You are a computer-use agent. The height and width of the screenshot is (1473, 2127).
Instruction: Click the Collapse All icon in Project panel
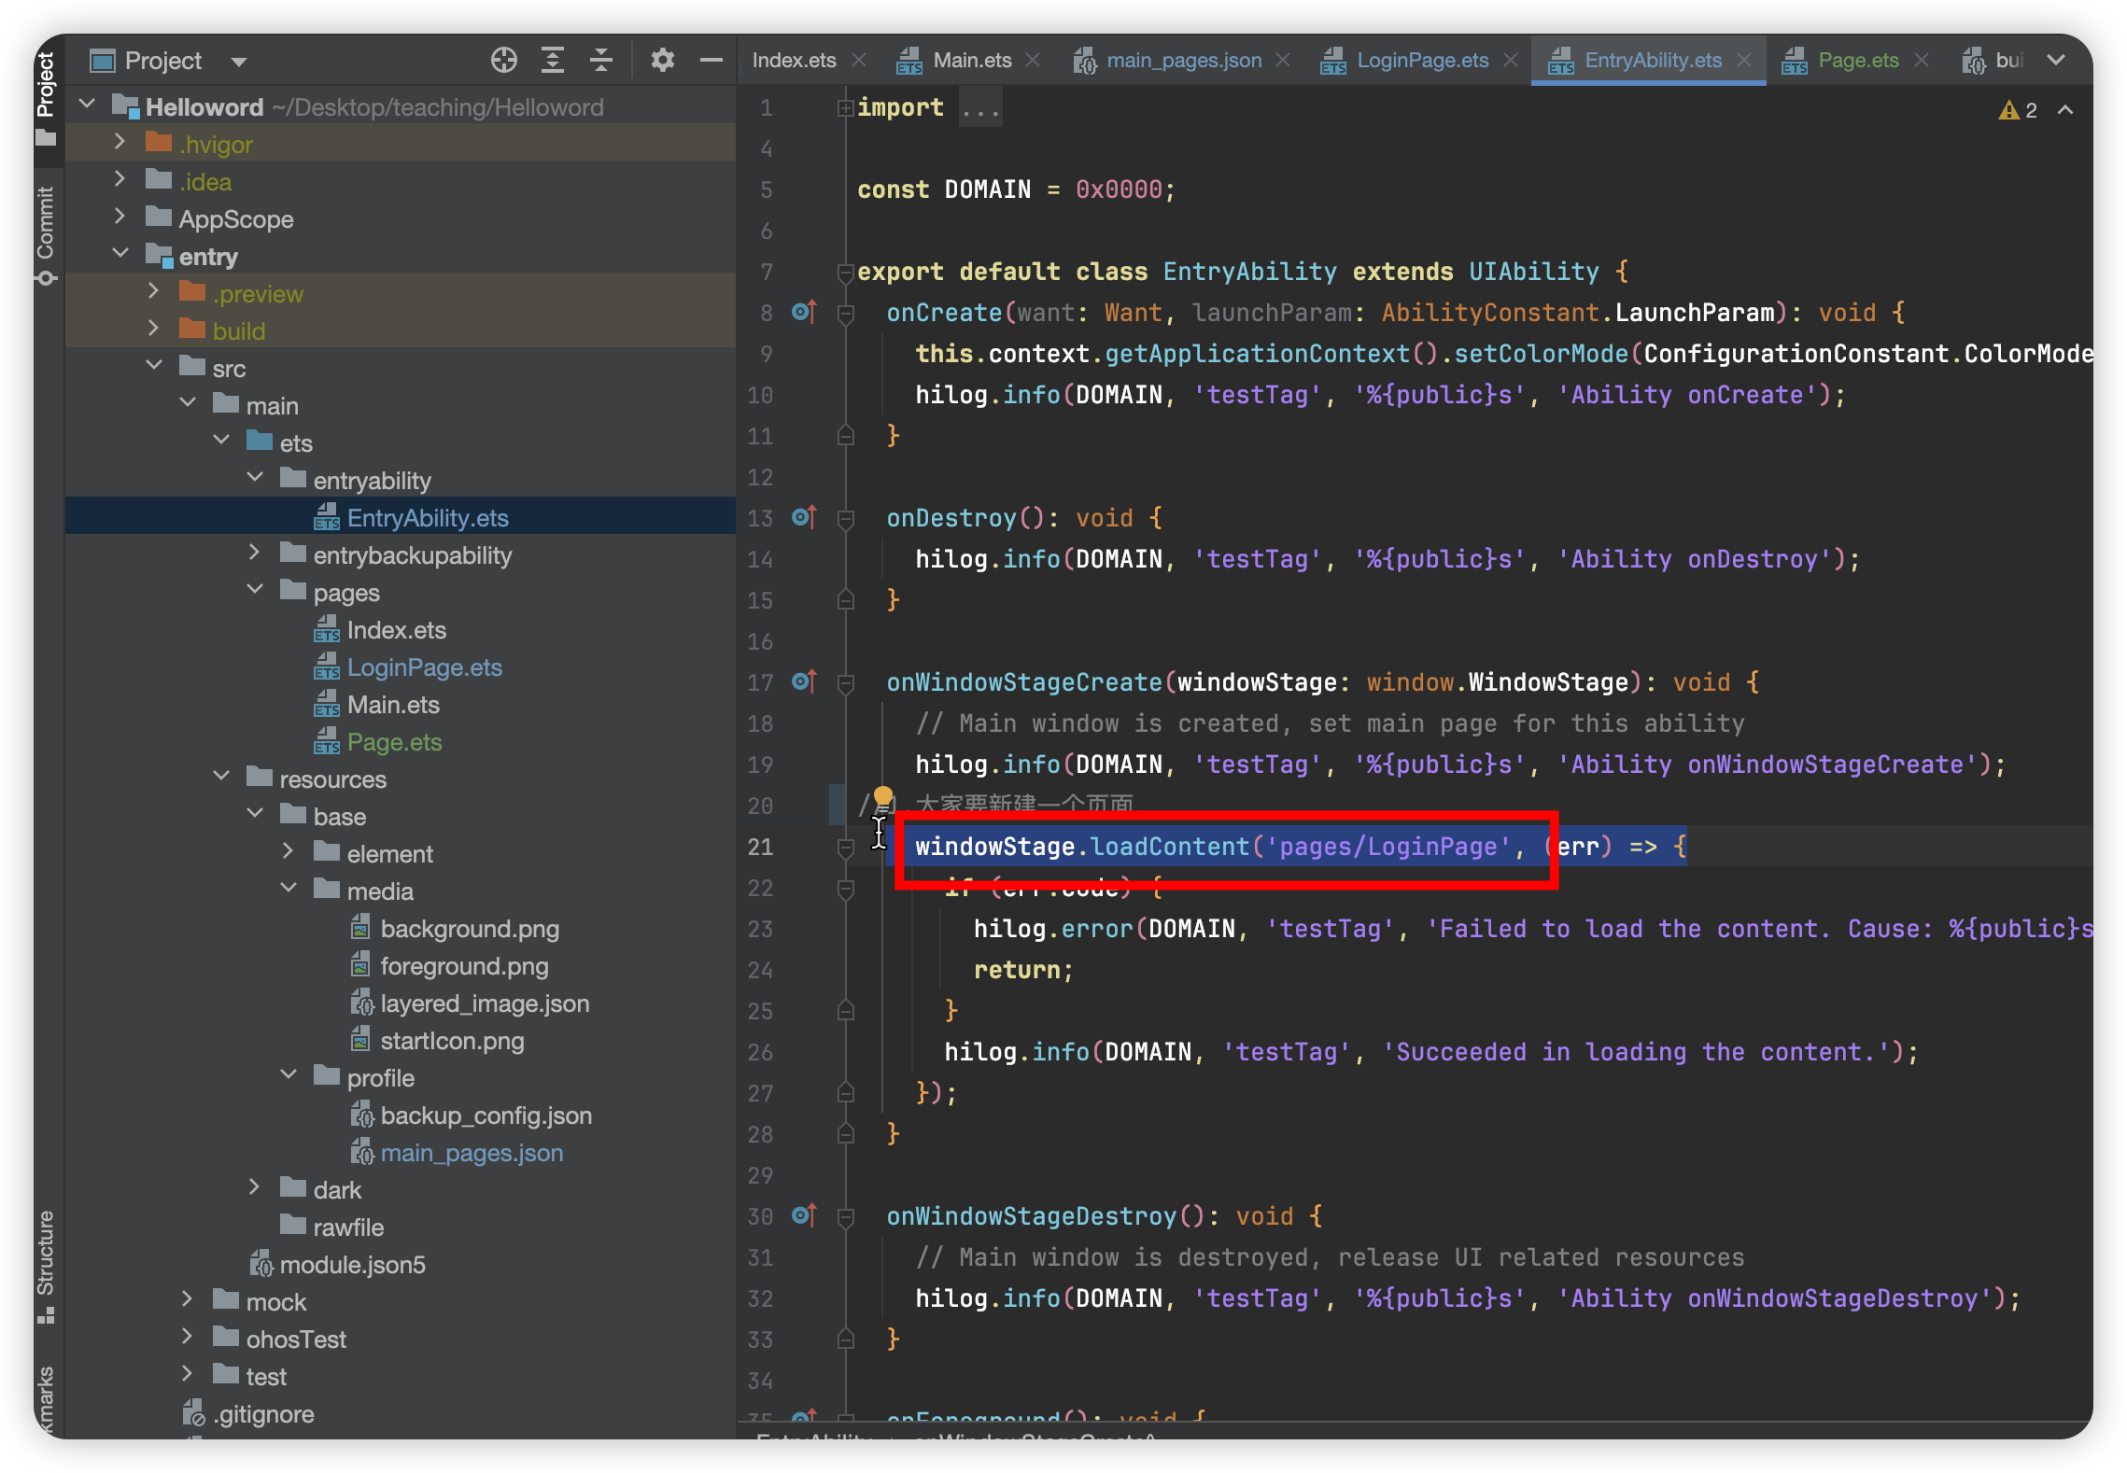pyautogui.click(x=601, y=61)
